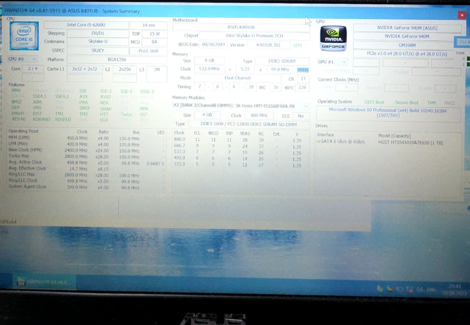The width and height of the screenshot is (470, 325).
Task: Close the System Summary window
Action: [x=462, y=15]
